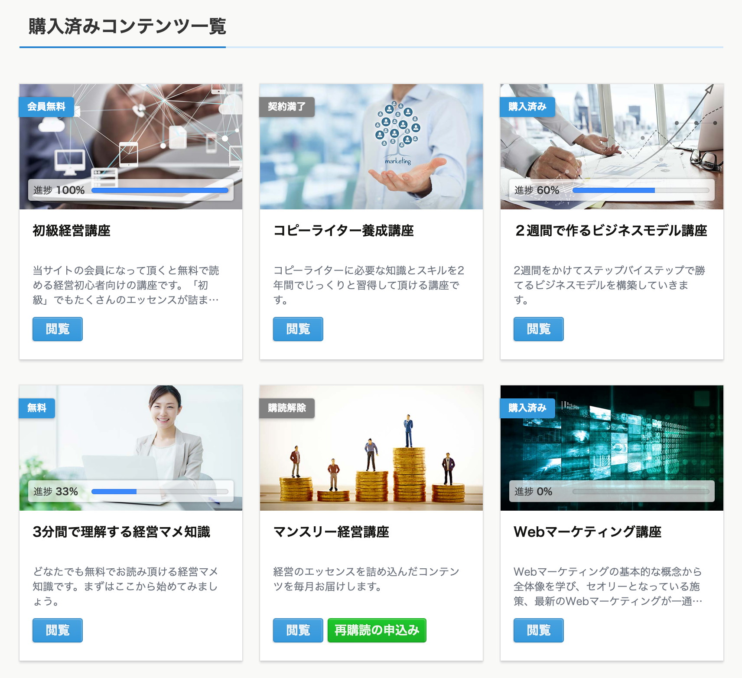Click the gray 購読解除 badge
This screenshot has width=742, height=678.
(x=287, y=408)
